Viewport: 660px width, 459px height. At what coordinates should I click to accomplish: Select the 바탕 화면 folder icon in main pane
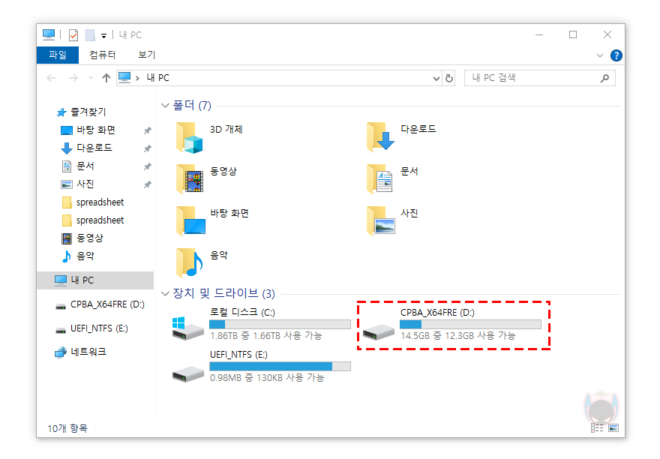190,221
